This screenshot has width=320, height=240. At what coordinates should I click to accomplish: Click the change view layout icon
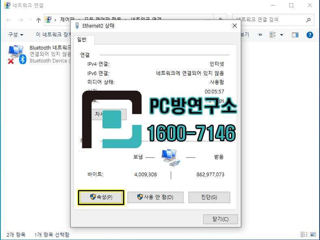272,35
